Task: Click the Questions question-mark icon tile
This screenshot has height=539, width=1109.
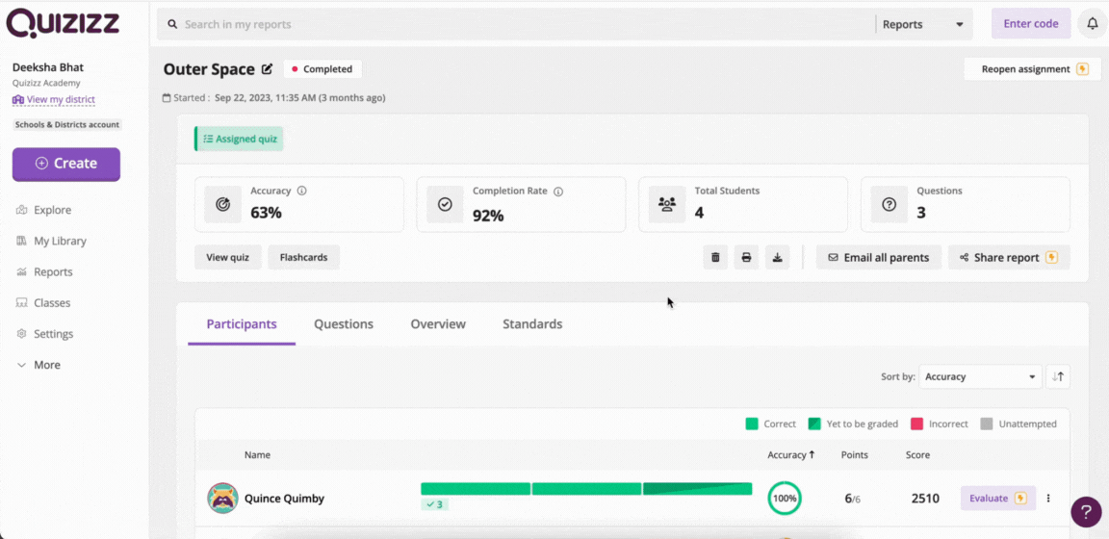Action: [890, 204]
